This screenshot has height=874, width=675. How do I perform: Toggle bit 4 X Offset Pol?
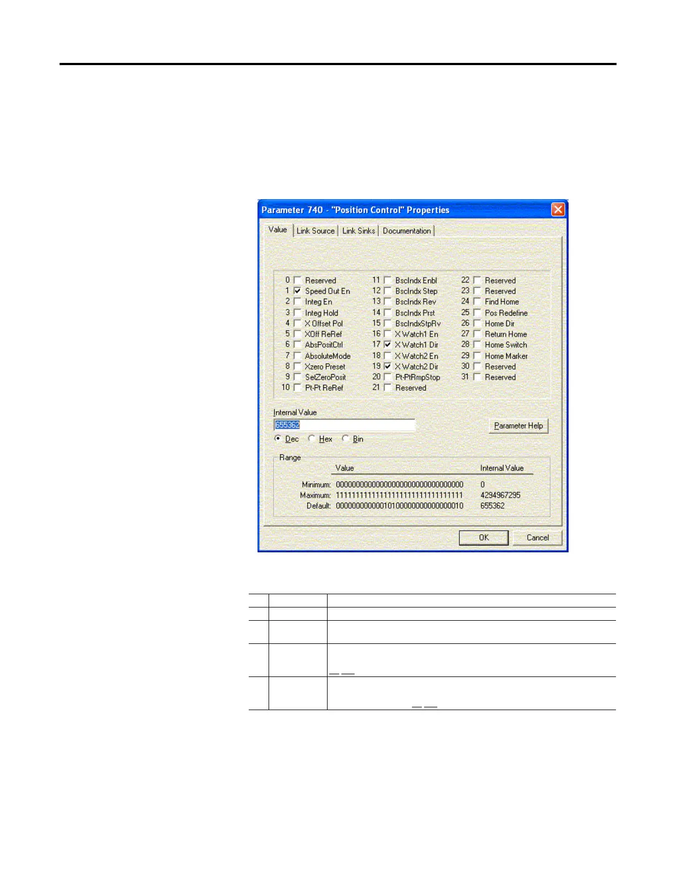click(x=297, y=323)
